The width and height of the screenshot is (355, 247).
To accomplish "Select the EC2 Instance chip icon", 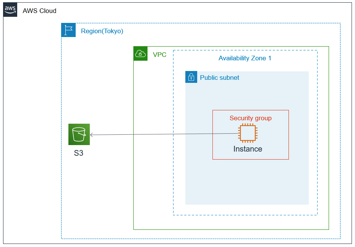I will [248, 133].
